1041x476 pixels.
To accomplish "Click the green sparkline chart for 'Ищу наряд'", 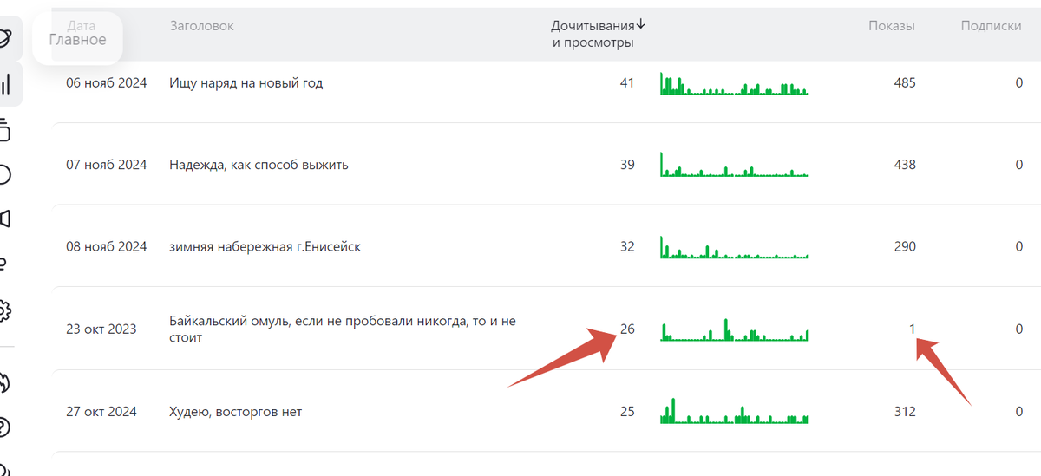I will click(x=734, y=83).
